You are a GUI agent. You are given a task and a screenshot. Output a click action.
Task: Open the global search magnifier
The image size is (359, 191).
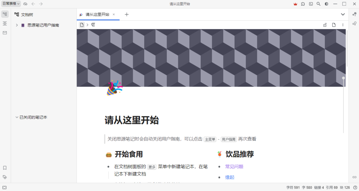pos(319,4)
